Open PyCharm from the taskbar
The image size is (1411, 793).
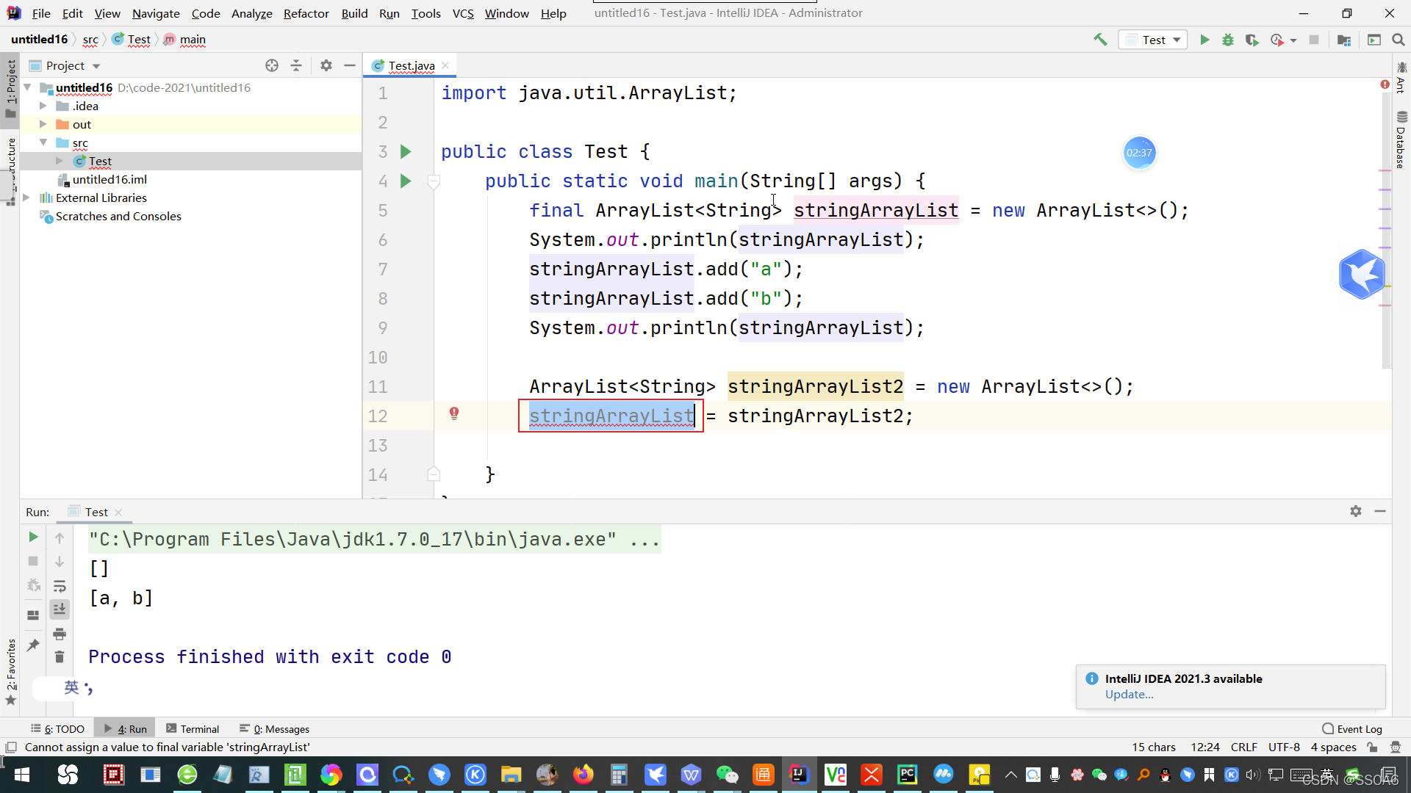pos(907,775)
